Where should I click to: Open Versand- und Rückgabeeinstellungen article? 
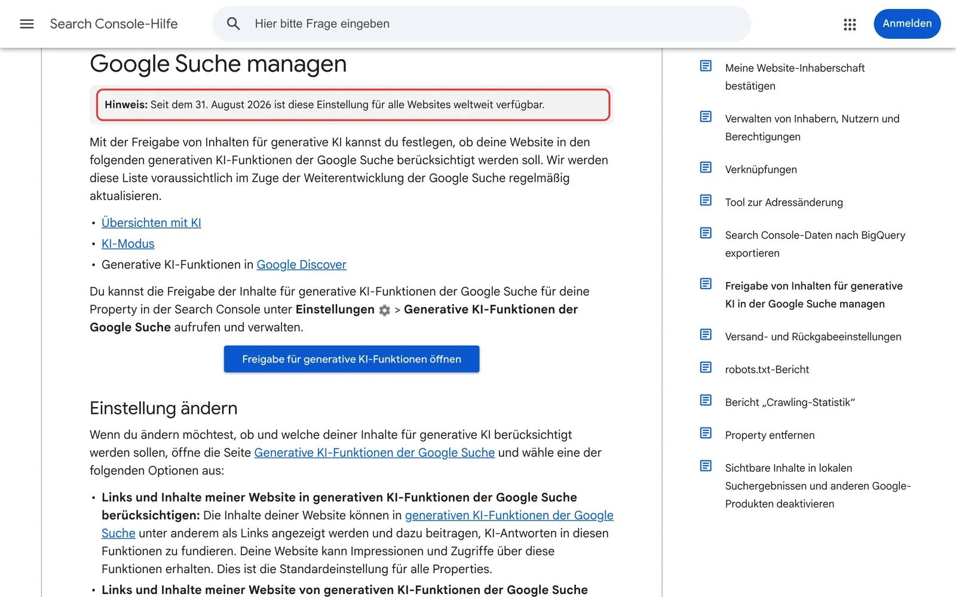pyautogui.click(x=813, y=337)
